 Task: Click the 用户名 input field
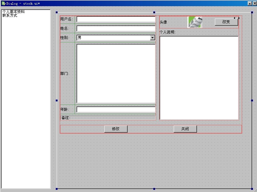[x=116, y=19]
